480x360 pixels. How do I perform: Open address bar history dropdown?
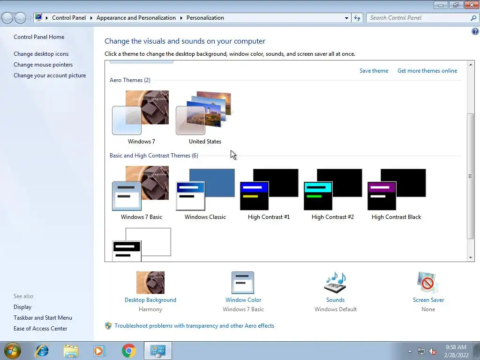click(346, 18)
